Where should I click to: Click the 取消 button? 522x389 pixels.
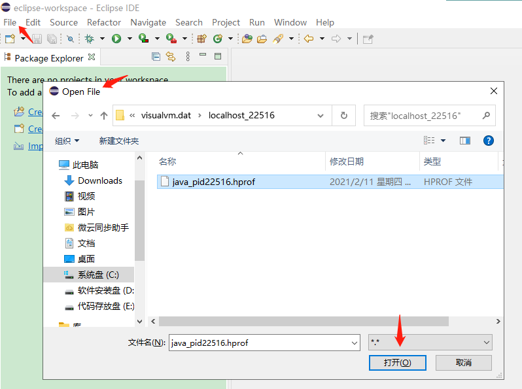[463, 363]
